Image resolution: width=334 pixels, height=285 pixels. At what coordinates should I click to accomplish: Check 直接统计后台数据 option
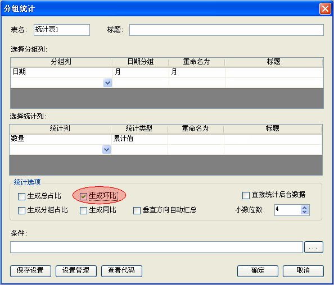(246, 195)
